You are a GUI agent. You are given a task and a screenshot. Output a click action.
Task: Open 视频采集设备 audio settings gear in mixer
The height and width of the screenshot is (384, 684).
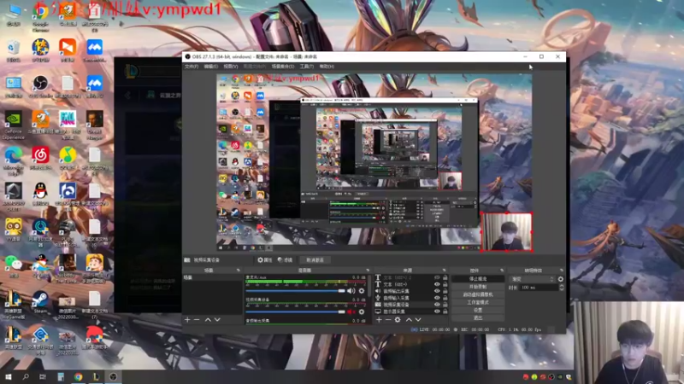362,311
